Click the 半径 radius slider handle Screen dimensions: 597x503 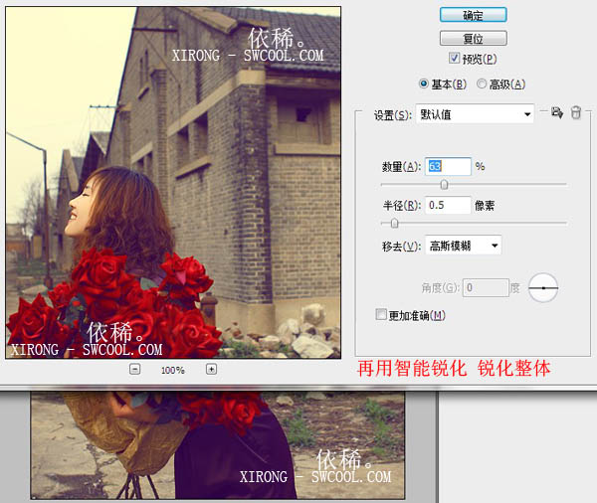394,223
